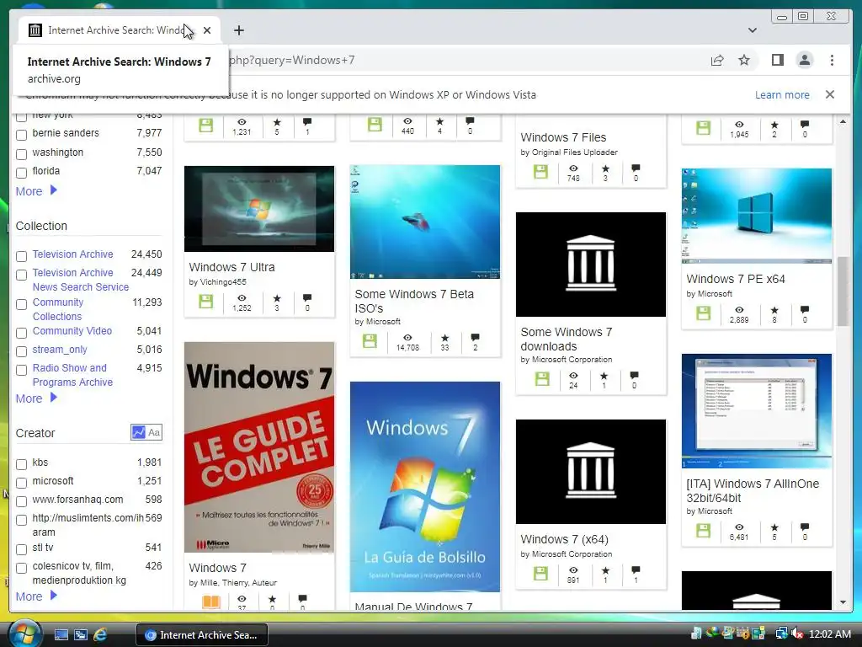Open the profile account icon
Viewport: 862px width, 647px height.
click(x=804, y=60)
